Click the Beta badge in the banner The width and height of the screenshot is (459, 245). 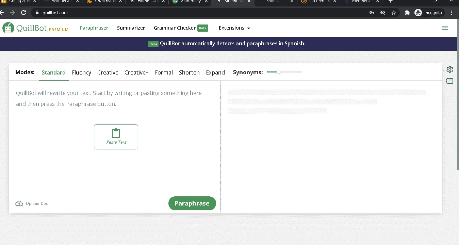coord(153,44)
